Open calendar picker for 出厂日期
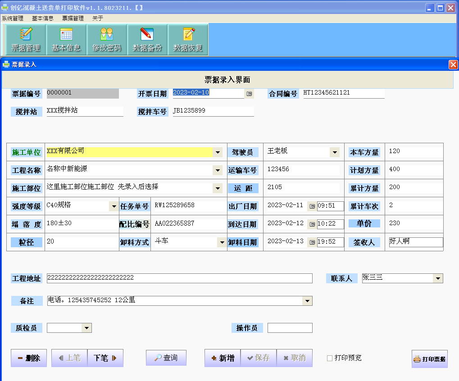Screen dimensions: 459x381 [312, 206]
